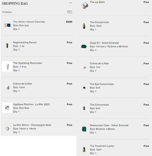Open the Dopp Kit - Velvet Emerald title
This screenshot has height=156, width=152.
click(104, 43)
